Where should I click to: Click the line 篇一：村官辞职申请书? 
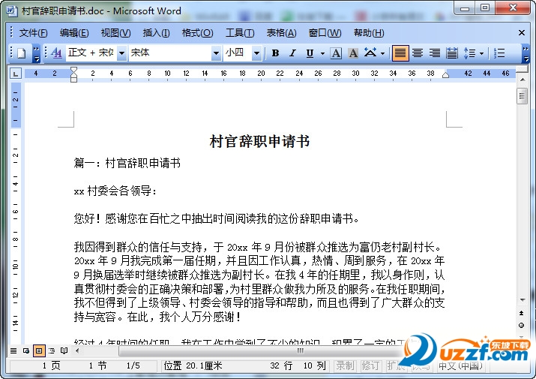[x=127, y=163]
